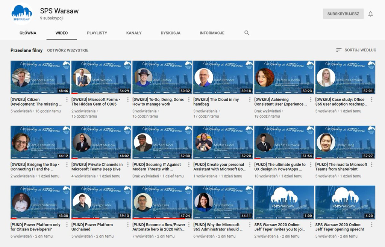
Task: Switch to the PLAYLISTY tab
Action: (x=97, y=33)
